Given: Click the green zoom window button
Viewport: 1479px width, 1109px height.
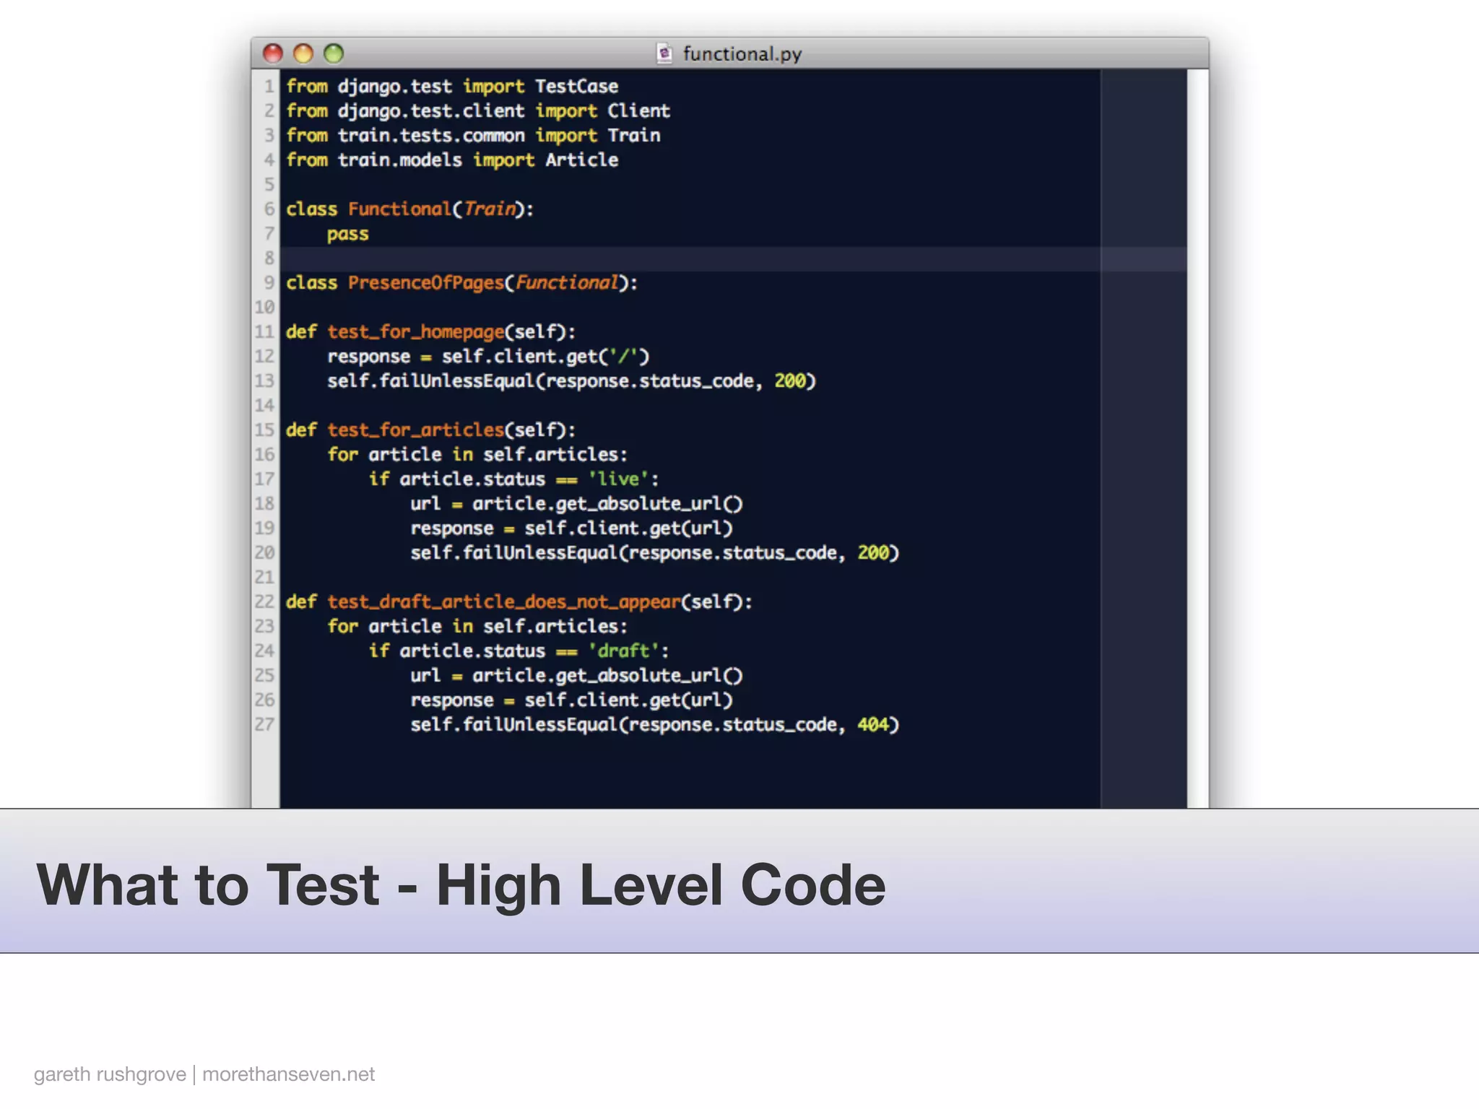Looking at the screenshot, I should [334, 53].
